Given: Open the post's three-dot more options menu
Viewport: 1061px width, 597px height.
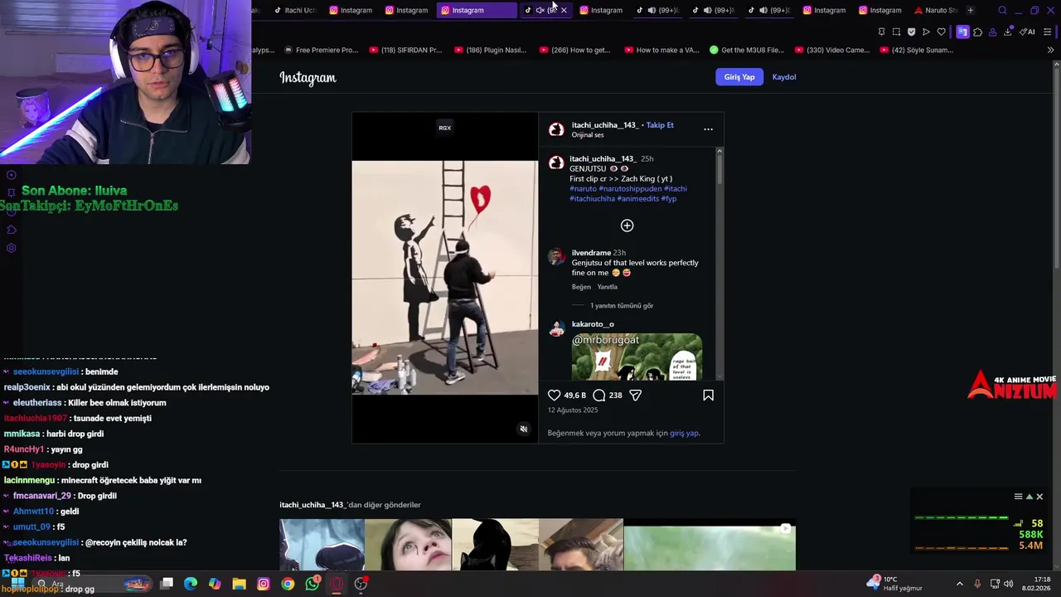Looking at the screenshot, I should pos(708,129).
